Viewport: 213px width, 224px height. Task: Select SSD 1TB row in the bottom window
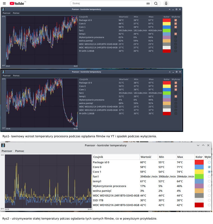152,200
